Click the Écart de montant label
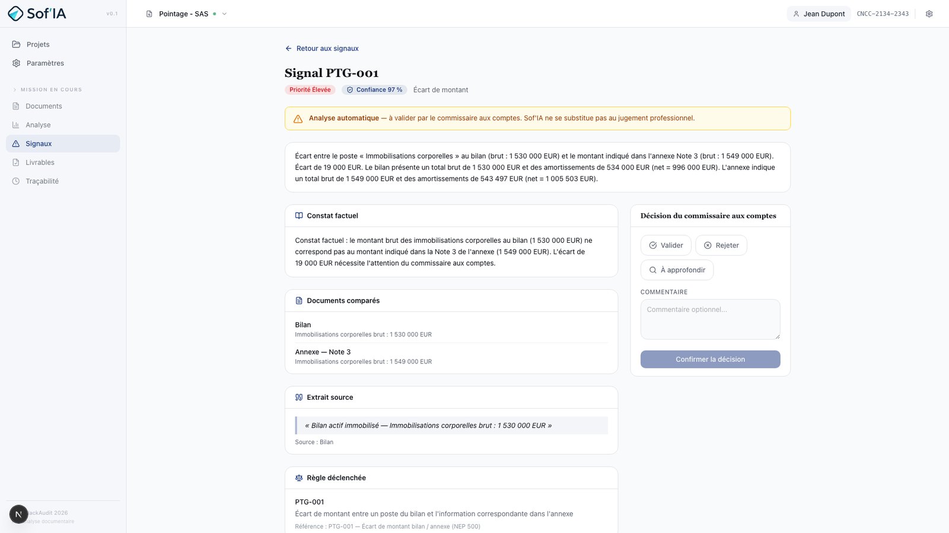949x533 pixels. tap(441, 90)
